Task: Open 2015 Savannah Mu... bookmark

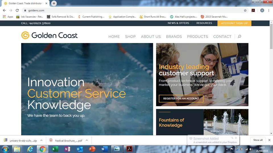Action: tap(214, 17)
